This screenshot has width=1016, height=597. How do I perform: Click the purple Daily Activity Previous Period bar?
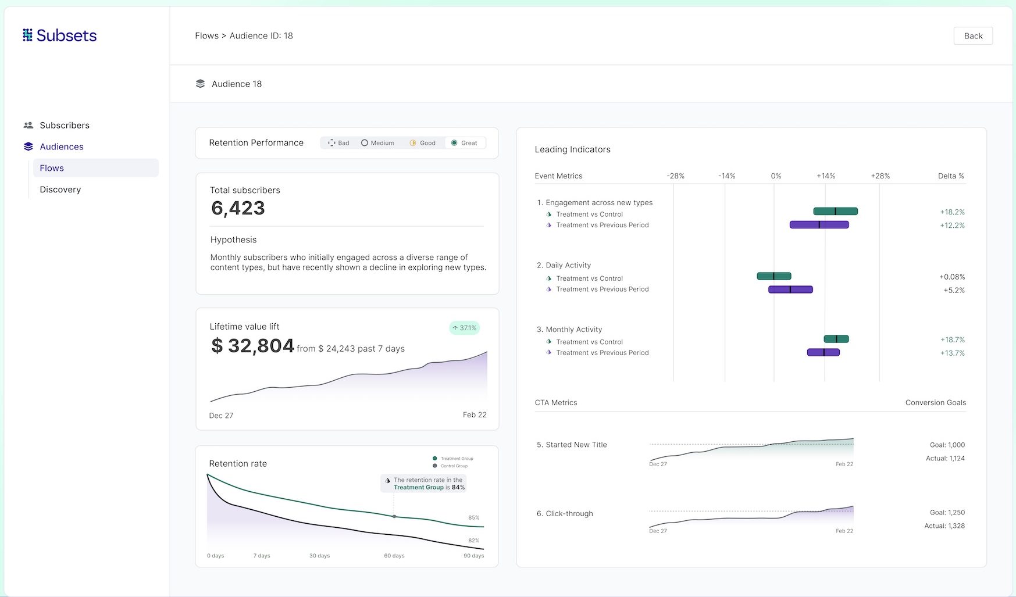[790, 289]
